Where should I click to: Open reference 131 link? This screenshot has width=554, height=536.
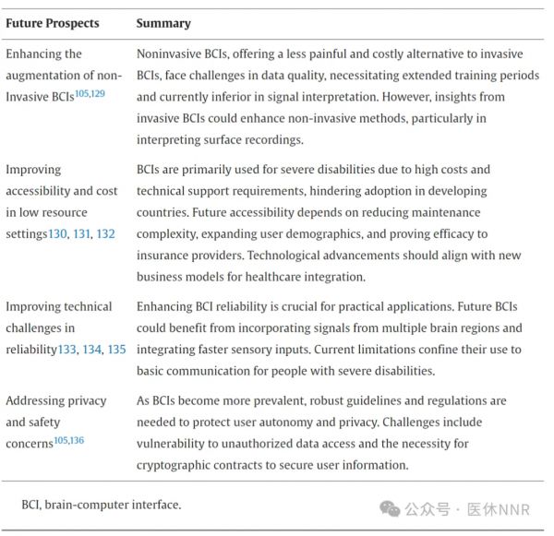(x=82, y=233)
